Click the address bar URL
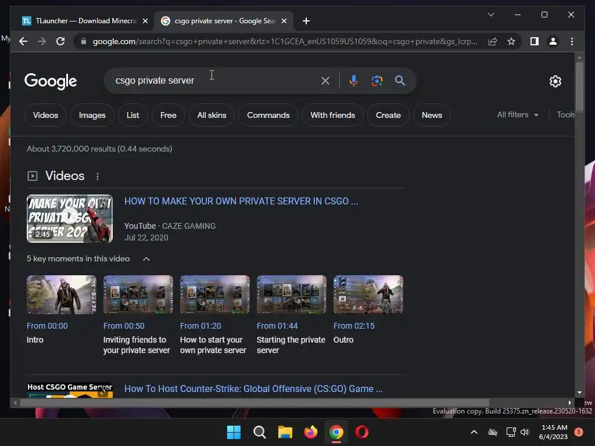 [285, 41]
